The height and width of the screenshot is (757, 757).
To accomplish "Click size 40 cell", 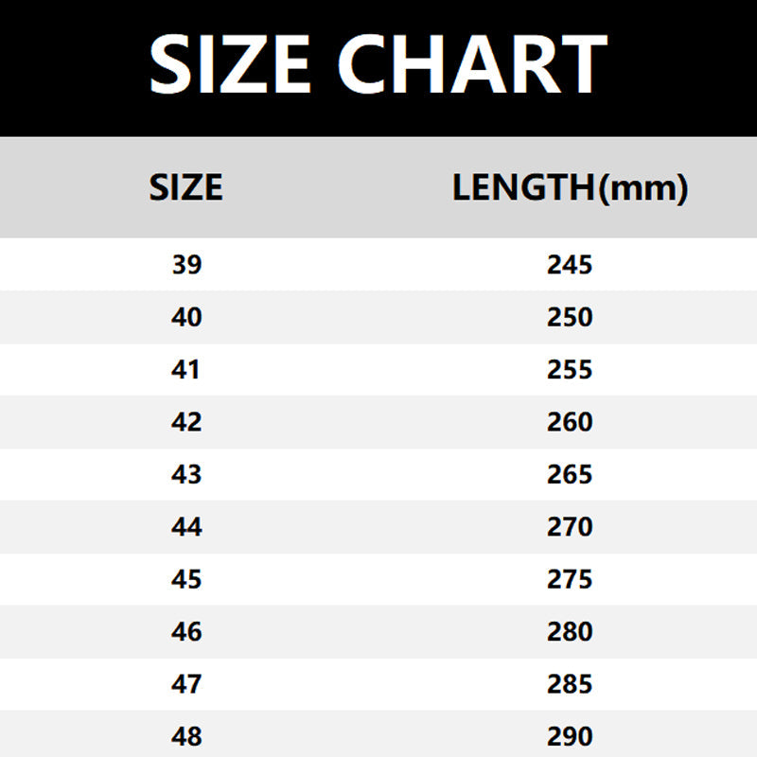I will click(187, 317).
